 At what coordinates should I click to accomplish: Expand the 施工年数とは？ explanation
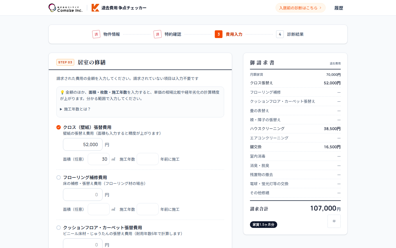click(75, 109)
